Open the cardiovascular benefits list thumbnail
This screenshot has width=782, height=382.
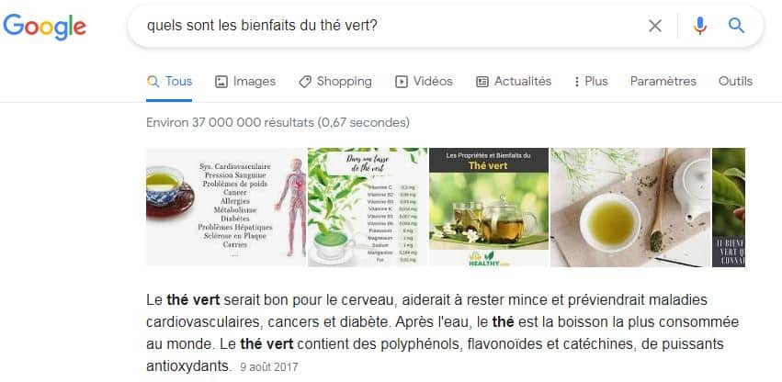coord(226,207)
